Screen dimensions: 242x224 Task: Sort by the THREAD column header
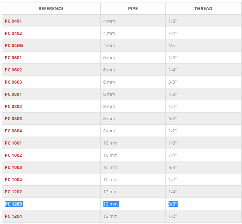click(203, 8)
